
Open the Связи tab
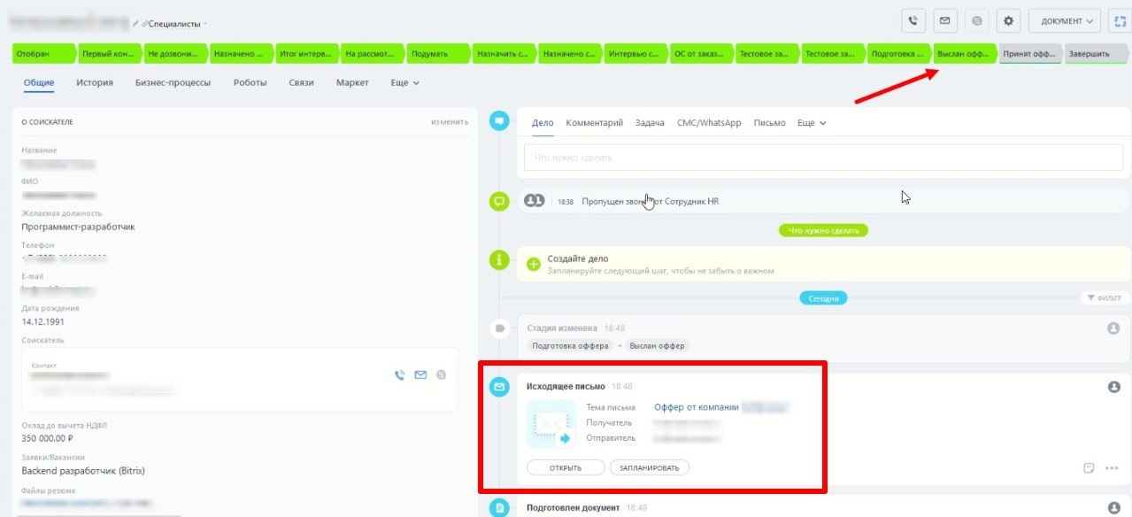pos(301,82)
